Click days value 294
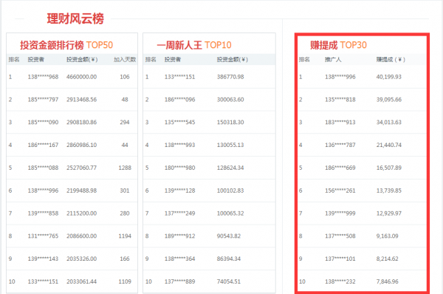Viewport: 443px width, 294px height. [125, 123]
